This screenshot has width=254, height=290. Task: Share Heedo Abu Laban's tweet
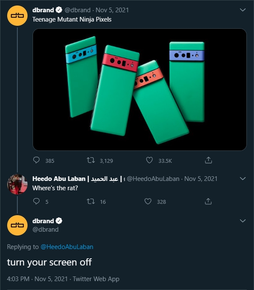pos(208,202)
